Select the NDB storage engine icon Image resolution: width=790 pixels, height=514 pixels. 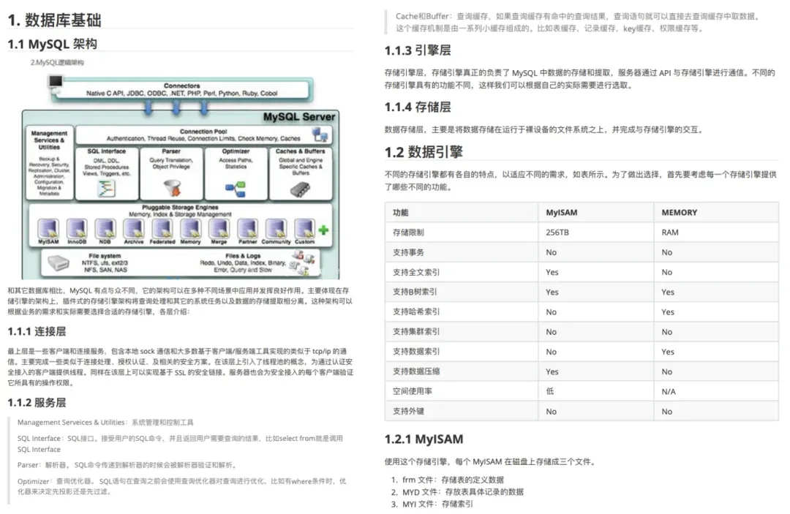click(x=105, y=229)
